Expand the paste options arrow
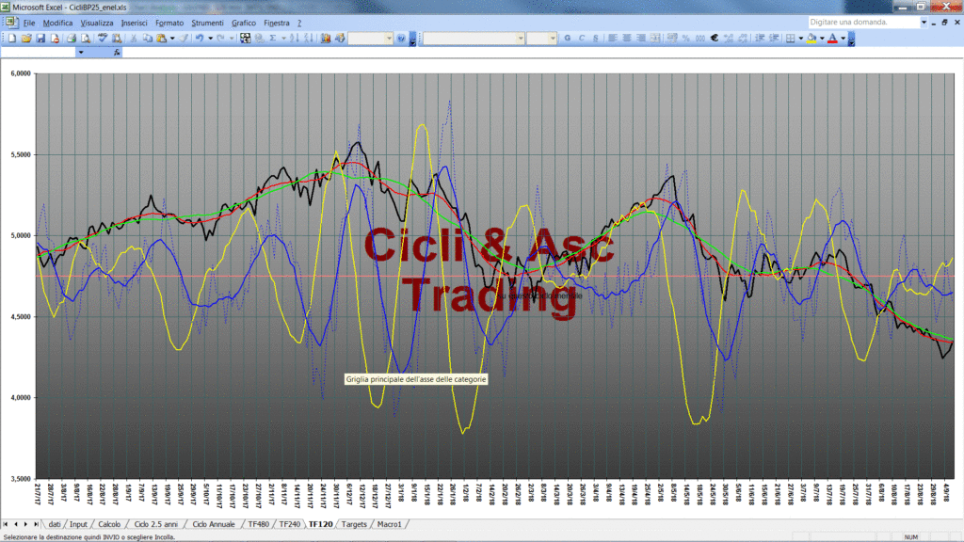This screenshot has height=542, width=964. (172, 38)
